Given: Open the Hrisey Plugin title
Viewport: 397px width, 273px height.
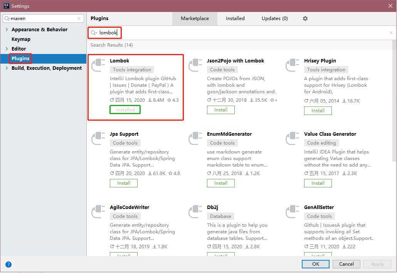Looking at the screenshot, I should pos(320,61).
